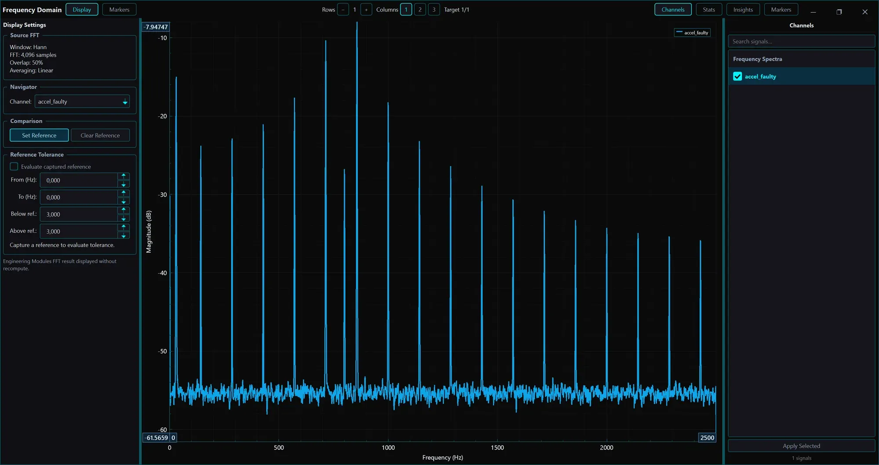
Task: Set columns to 3
Action: pos(434,10)
